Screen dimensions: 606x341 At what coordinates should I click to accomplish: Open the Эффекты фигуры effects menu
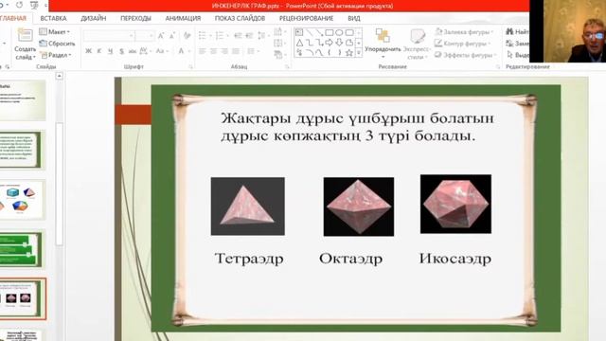[x=465, y=55]
